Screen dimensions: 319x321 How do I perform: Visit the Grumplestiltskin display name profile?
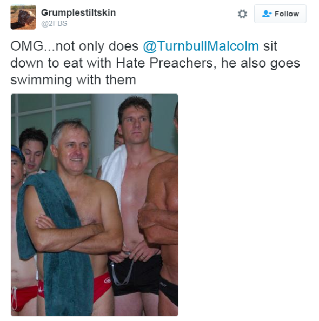pyautogui.click(x=78, y=12)
